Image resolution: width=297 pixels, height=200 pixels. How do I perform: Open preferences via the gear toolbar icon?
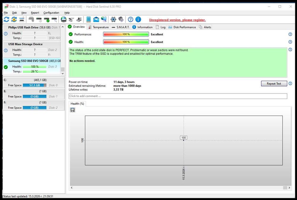pos(113,19)
